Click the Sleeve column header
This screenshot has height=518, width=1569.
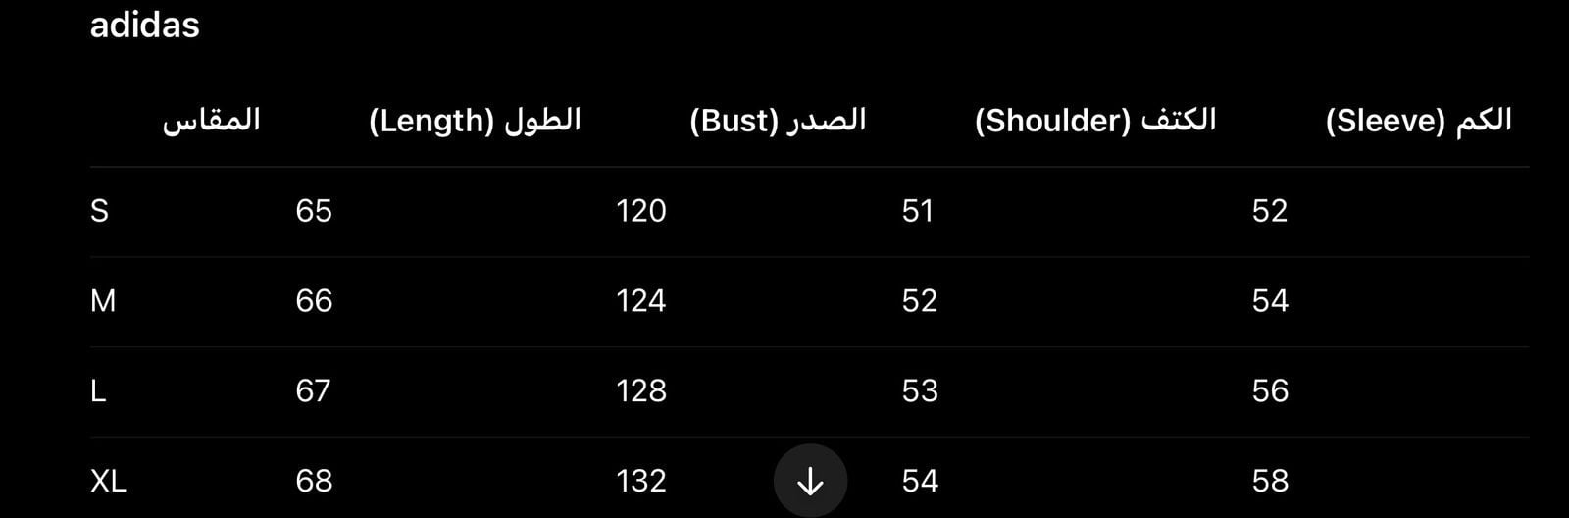point(1418,121)
